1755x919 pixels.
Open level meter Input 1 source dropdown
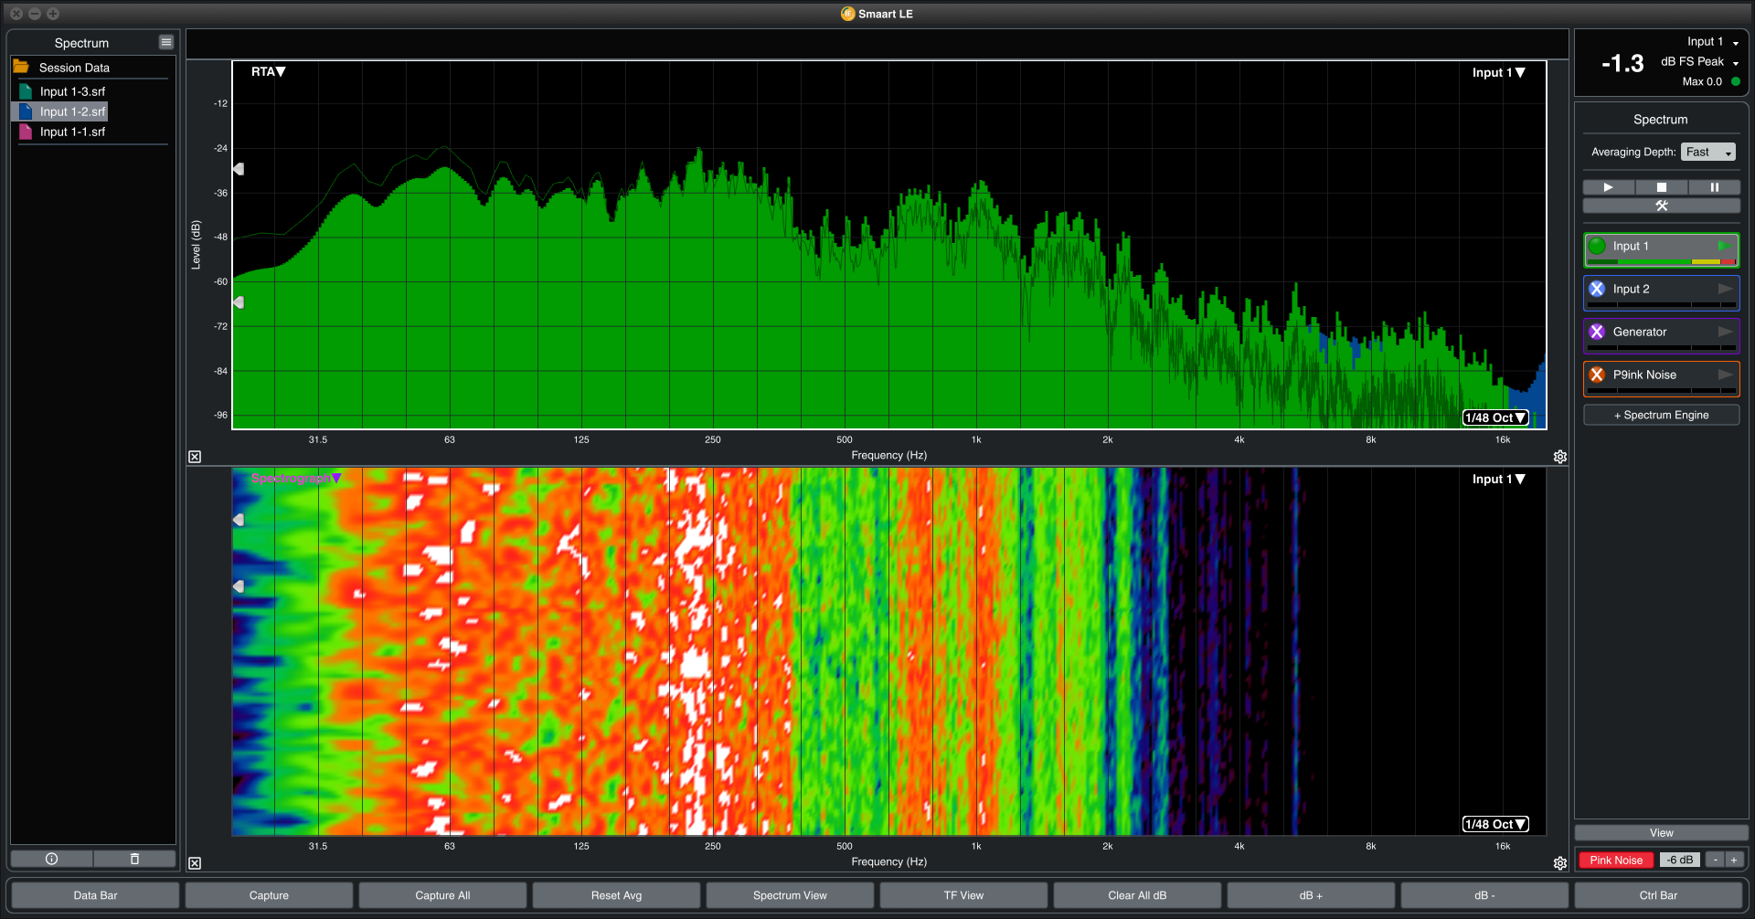pyautogui.click(x=1713, y=42)
